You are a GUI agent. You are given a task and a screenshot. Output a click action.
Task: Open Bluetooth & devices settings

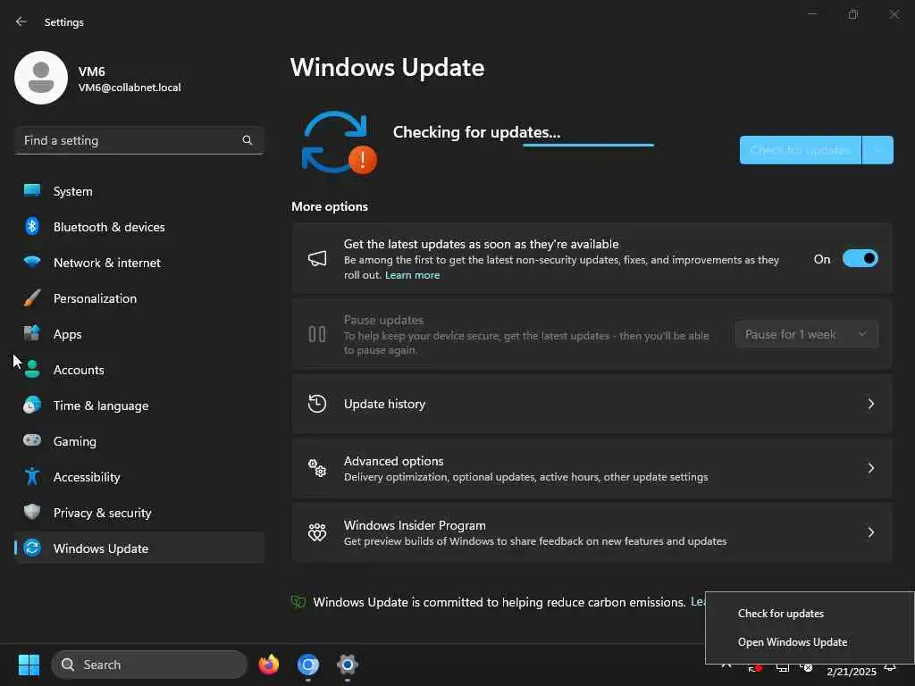click(139, 227)
